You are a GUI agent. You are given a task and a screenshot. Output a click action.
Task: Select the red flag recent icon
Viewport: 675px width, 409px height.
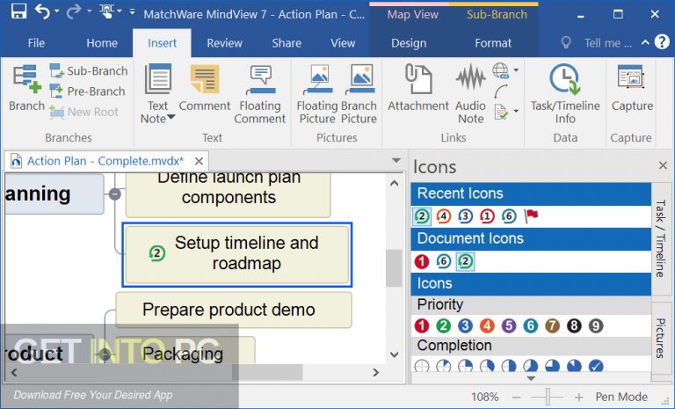coord(532,215)
